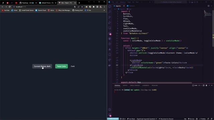Share this page using the address bar icon
214x120 pixels.
click(79, 7)
